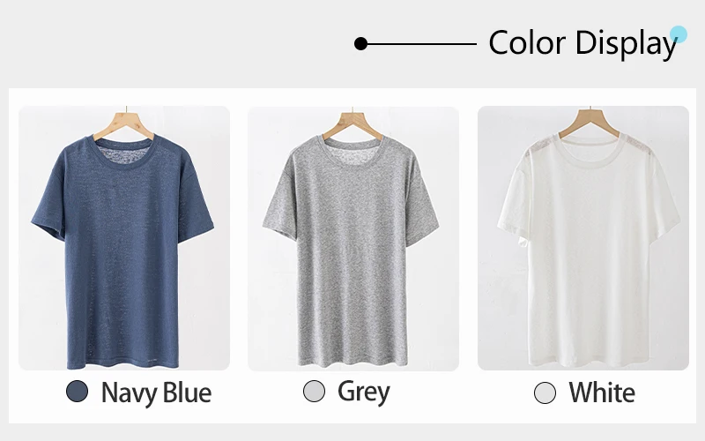Click the wooden hanger on the grey shirt
The width and height of the screenshot is (705, 441).
coord(352,124)
